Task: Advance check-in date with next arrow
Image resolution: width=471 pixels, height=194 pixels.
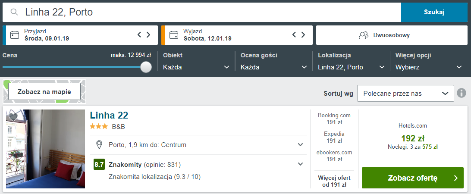Action: coord(148,34)
